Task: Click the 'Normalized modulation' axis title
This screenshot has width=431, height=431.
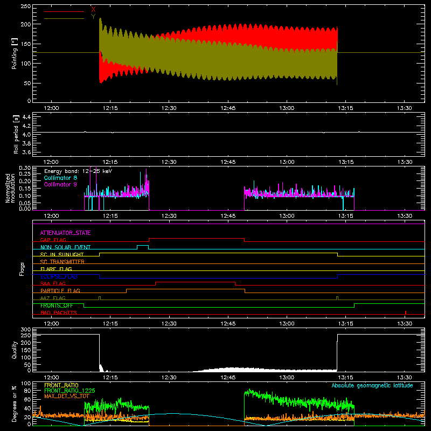Action: tap(10, 188)
